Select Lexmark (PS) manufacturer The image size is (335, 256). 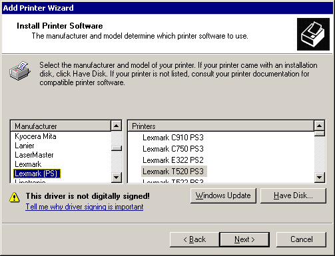(x=37, y=174)
